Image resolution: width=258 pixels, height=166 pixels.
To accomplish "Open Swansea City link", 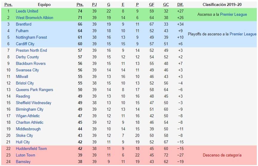I will coord(27,70).
